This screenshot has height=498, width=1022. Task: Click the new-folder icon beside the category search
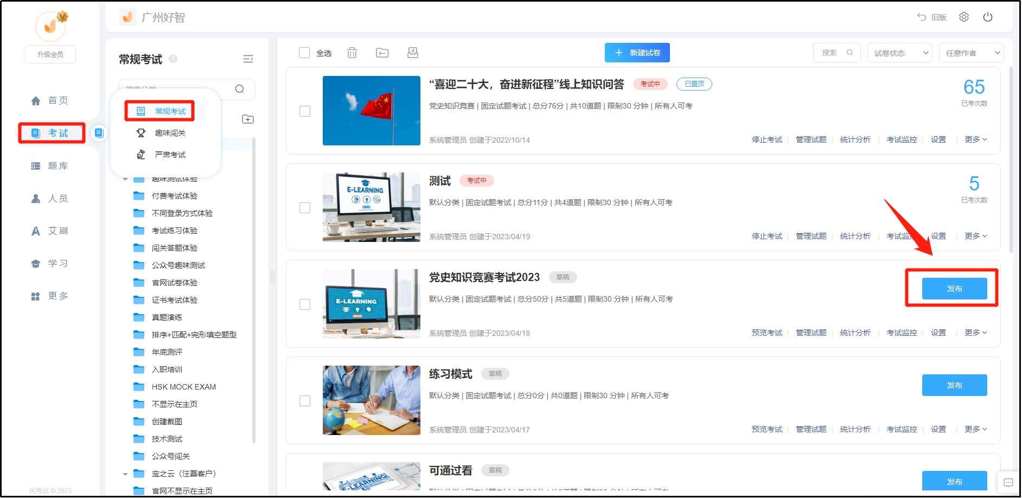[x=248, y=119]
